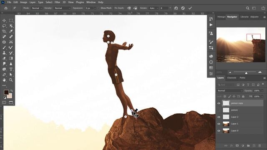The width and height of the screenshot is (267, 150).
Task: Open the Layers panel menu
Action: coord(264,78)
